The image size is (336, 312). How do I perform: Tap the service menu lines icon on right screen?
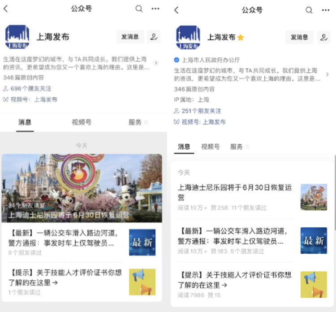tap(247, 147)
